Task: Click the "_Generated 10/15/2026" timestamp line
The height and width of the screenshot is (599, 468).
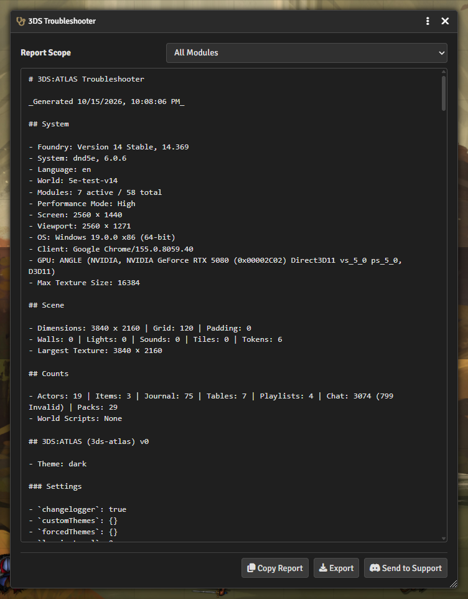Action: [106, 101]
